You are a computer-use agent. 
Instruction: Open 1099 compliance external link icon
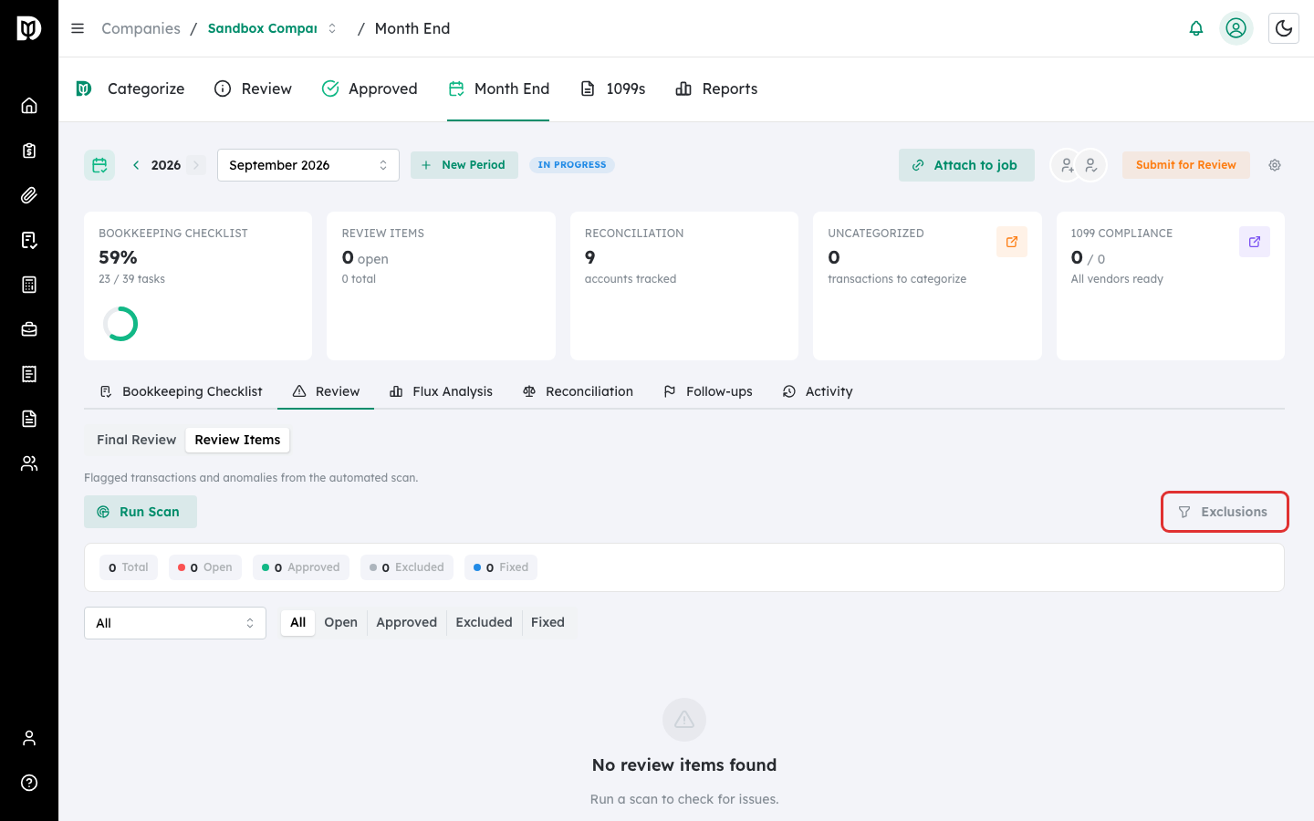point(1254,242)
